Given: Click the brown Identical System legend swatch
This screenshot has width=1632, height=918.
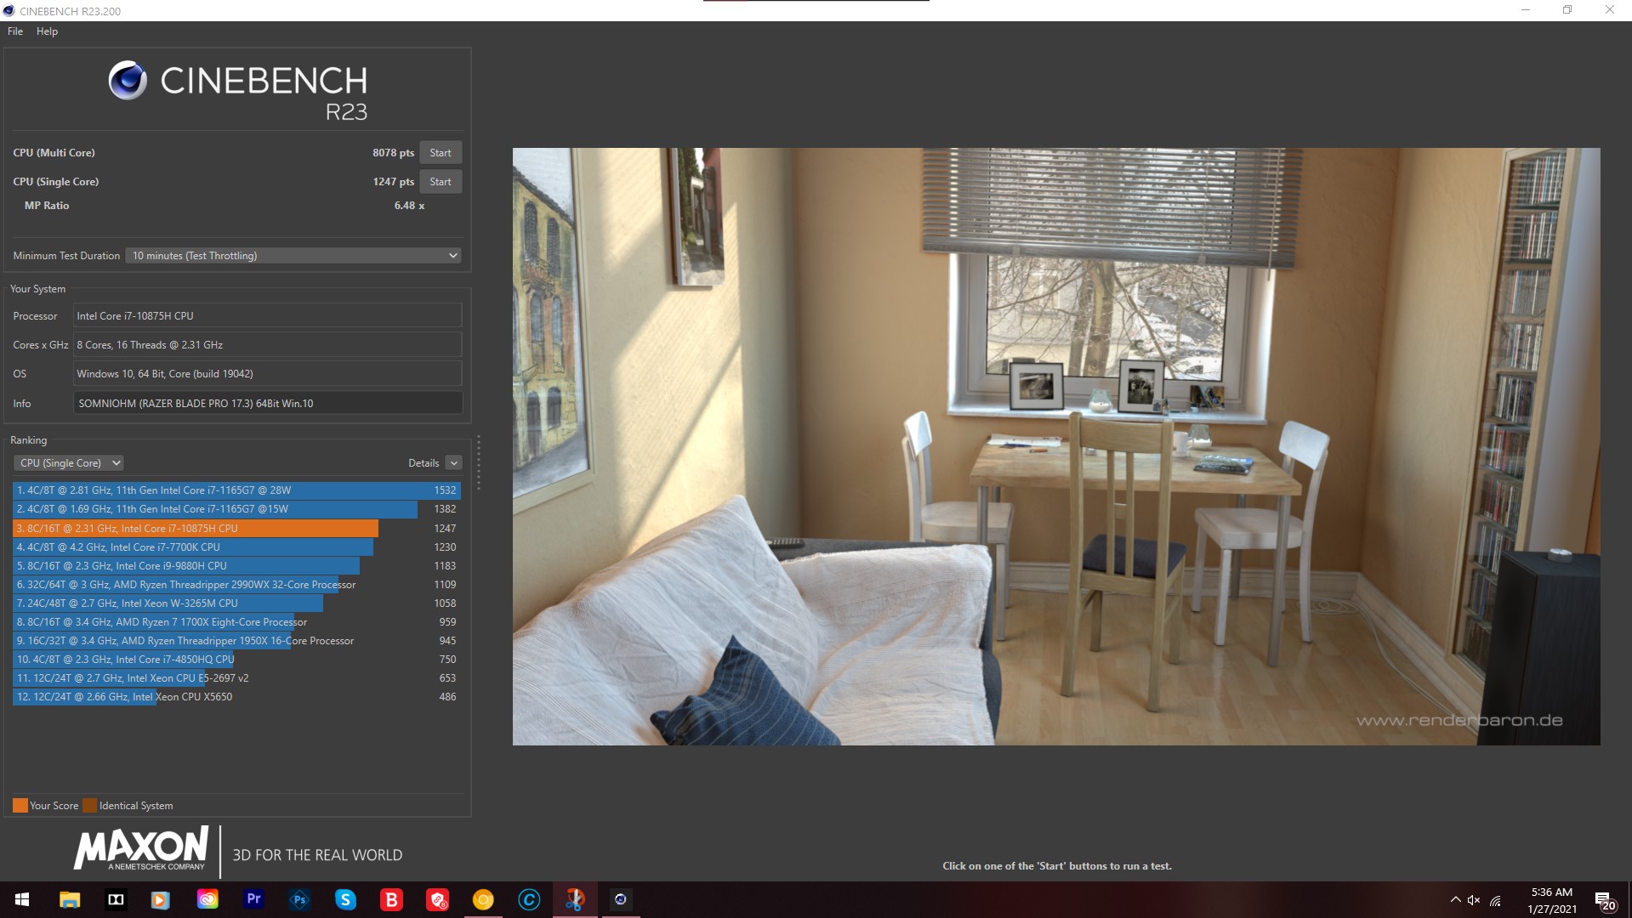Looking at the screenshot, I should click(x=89, y=806).
